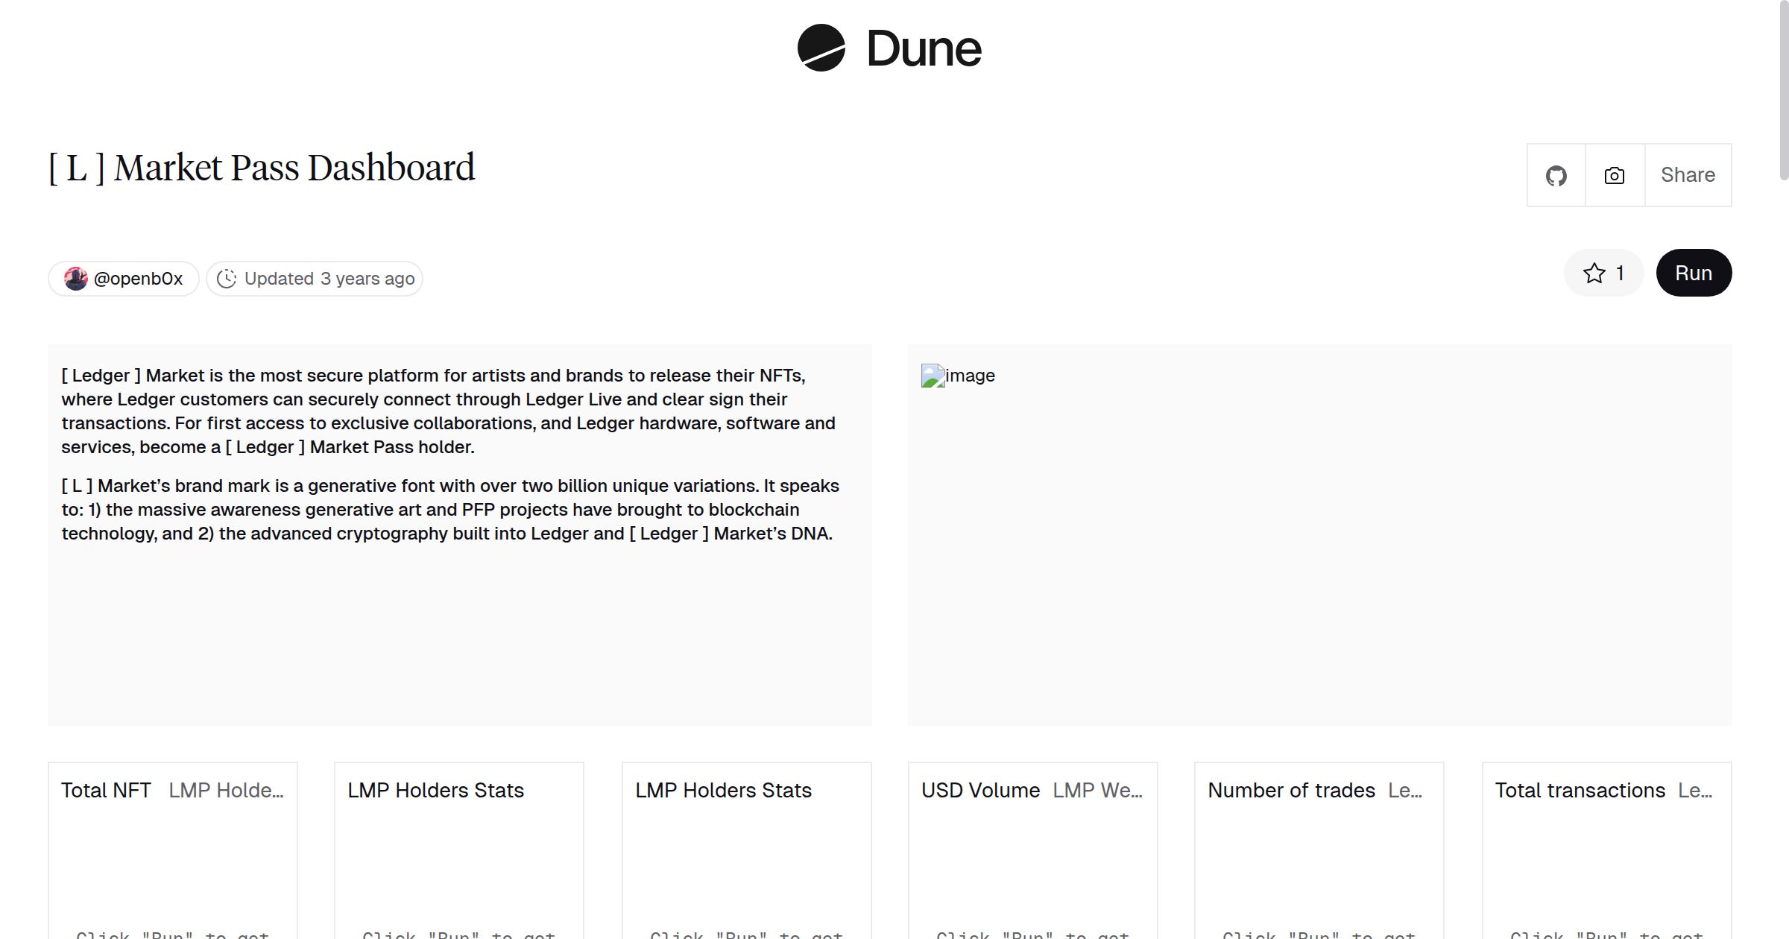Open the 'Le...' query next to Number of trades

click(1405, 790)
